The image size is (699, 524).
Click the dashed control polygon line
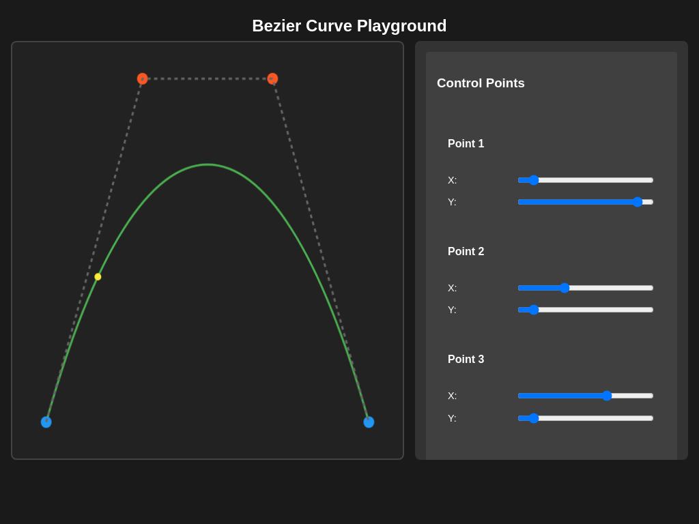point(205,78)
